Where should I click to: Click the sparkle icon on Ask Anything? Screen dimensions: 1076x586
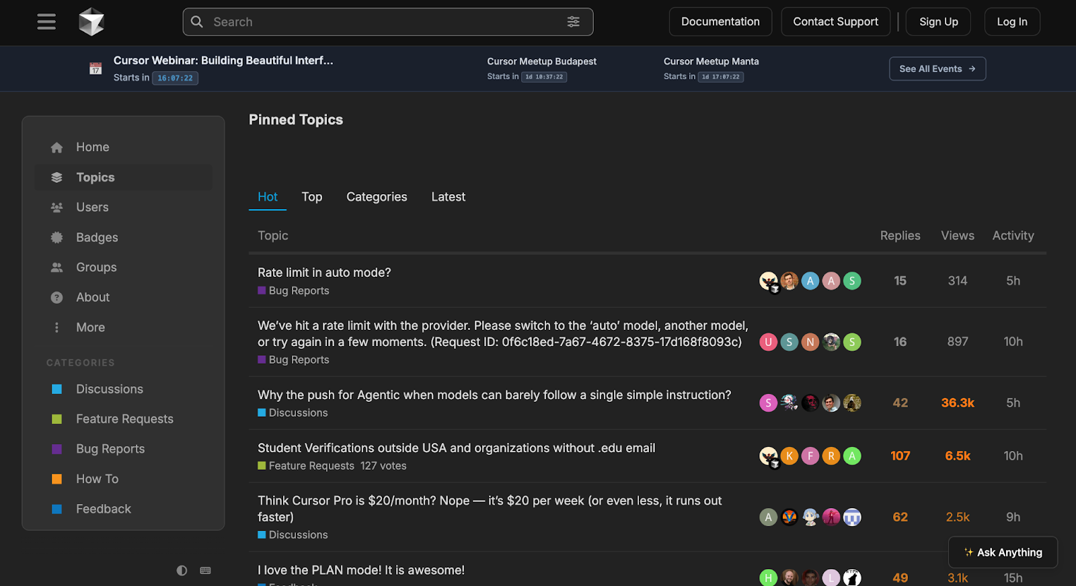968,552
